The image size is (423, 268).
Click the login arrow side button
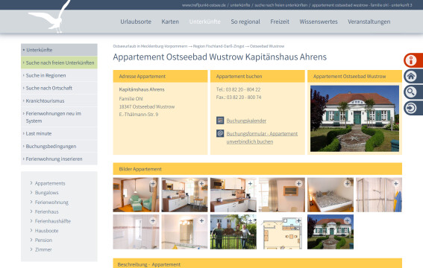point(413,108)
